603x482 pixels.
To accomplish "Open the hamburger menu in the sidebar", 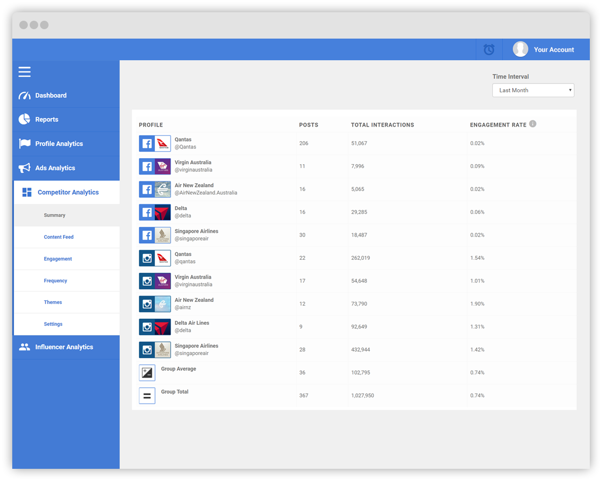I will pyautogui.click(x=24, y=72).
